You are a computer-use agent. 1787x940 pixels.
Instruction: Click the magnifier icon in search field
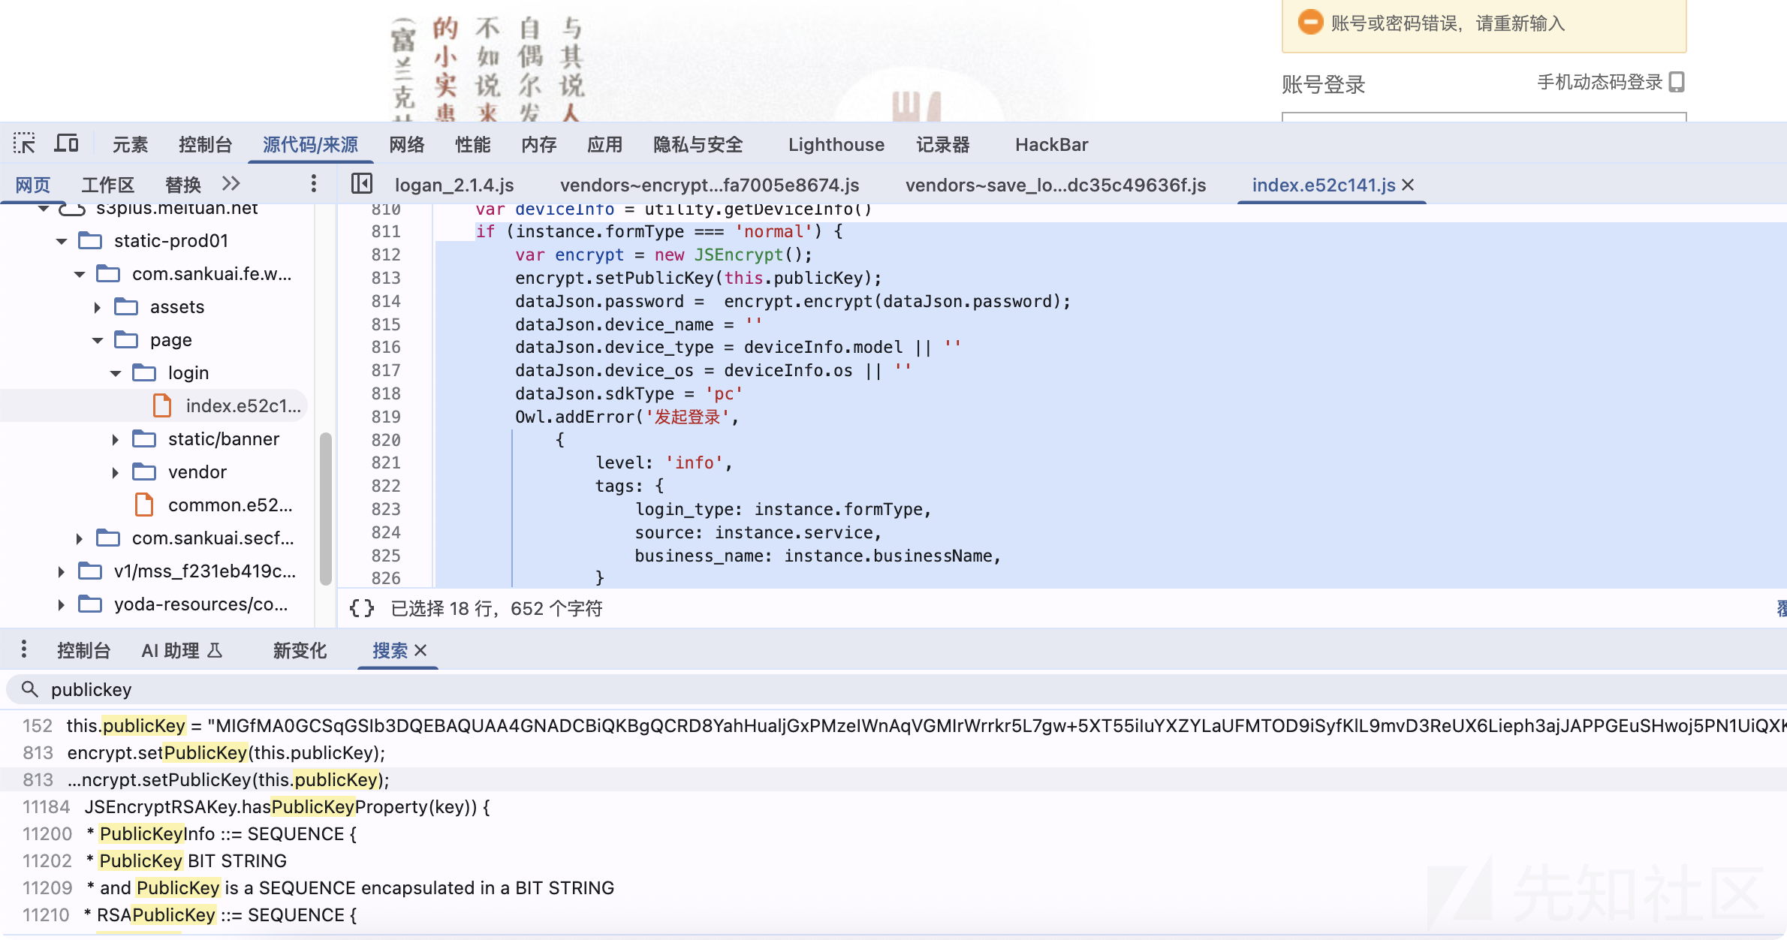tap(29, 689)
